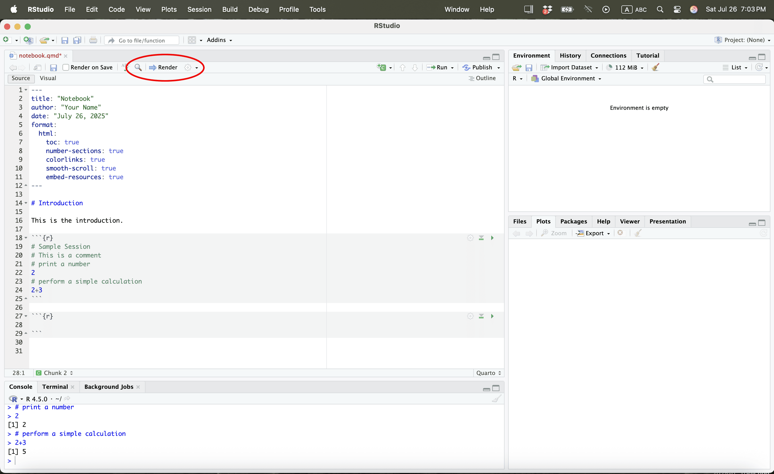Open the Session menu
Viewport: 774px width, 474px height.
(x=199, y=9)
